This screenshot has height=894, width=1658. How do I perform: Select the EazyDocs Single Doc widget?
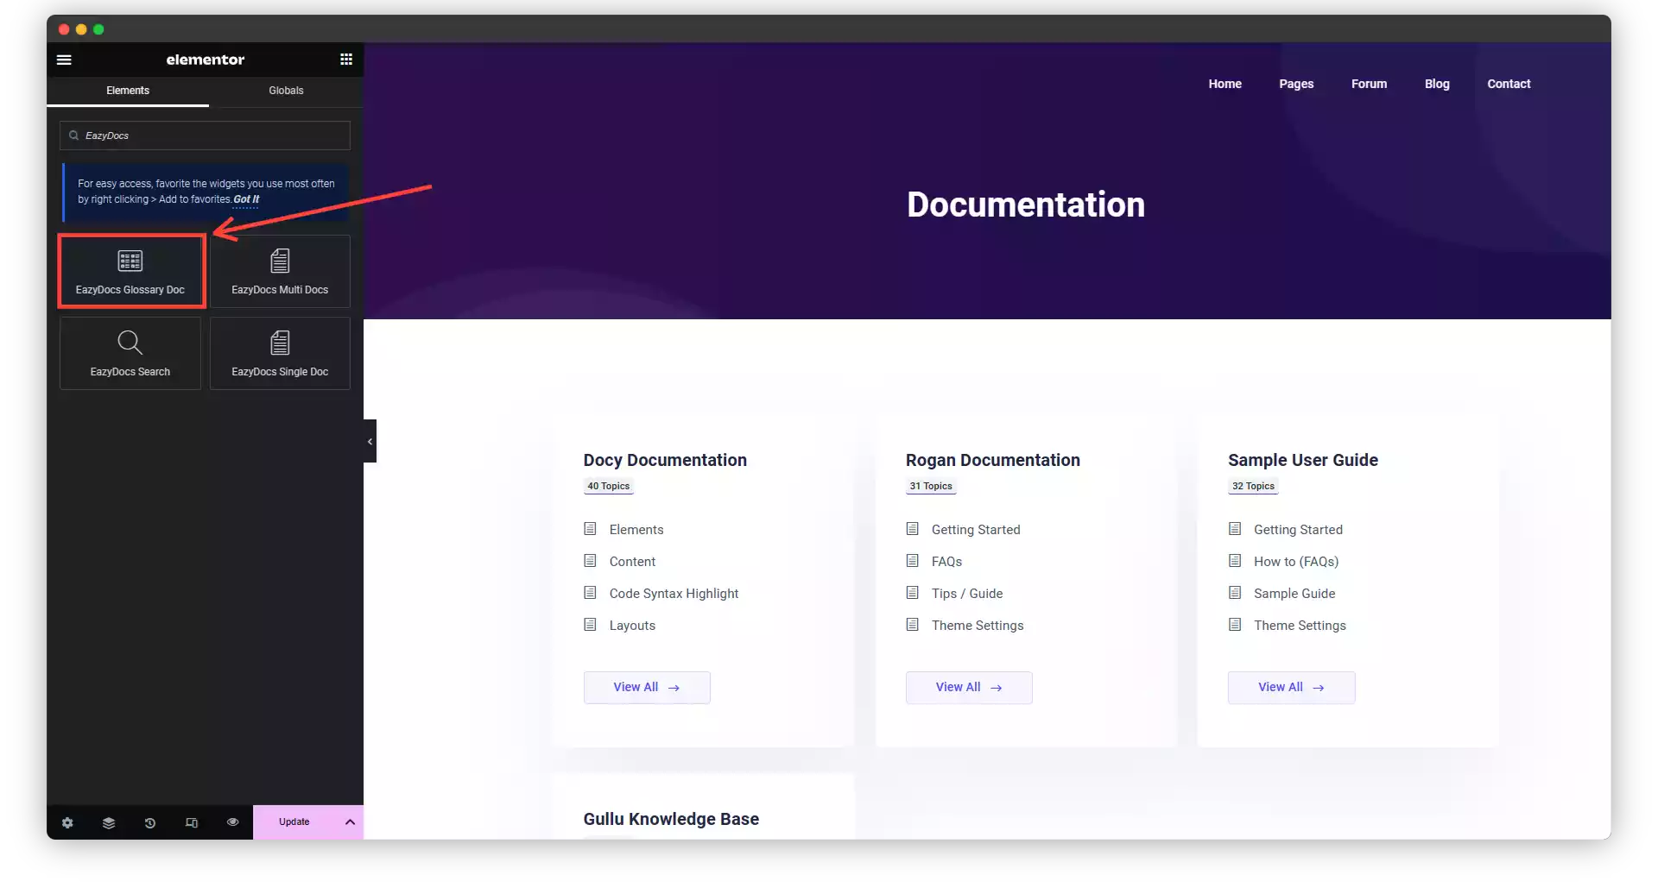tap(280, 352)
